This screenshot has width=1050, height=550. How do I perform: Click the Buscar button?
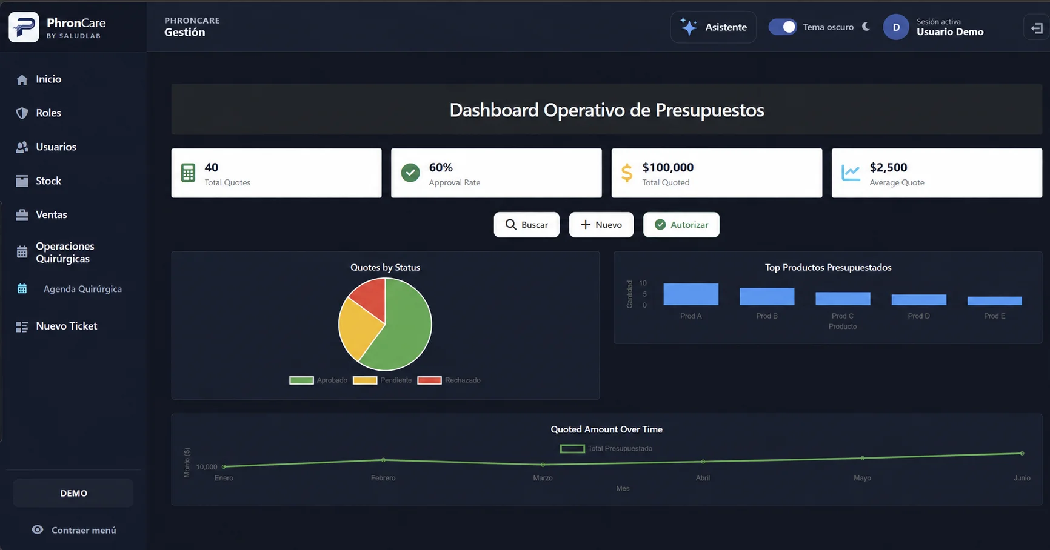pos(527,225)
